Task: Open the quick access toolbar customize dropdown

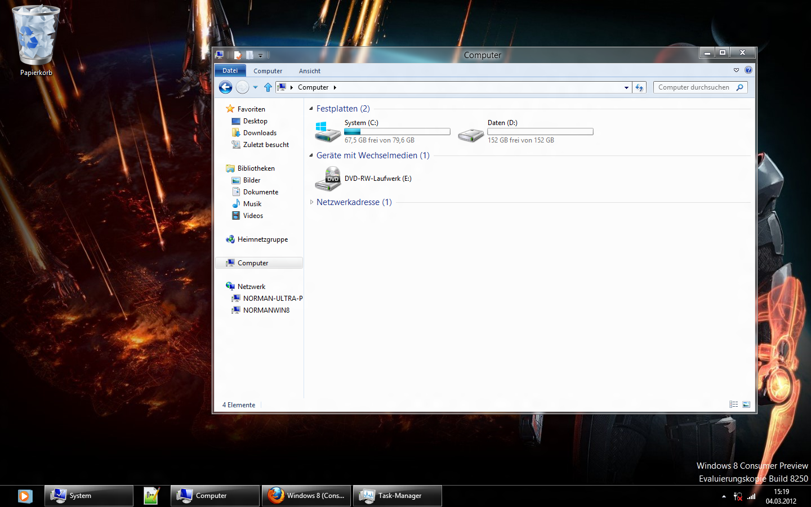Action: tap(260, 55)
